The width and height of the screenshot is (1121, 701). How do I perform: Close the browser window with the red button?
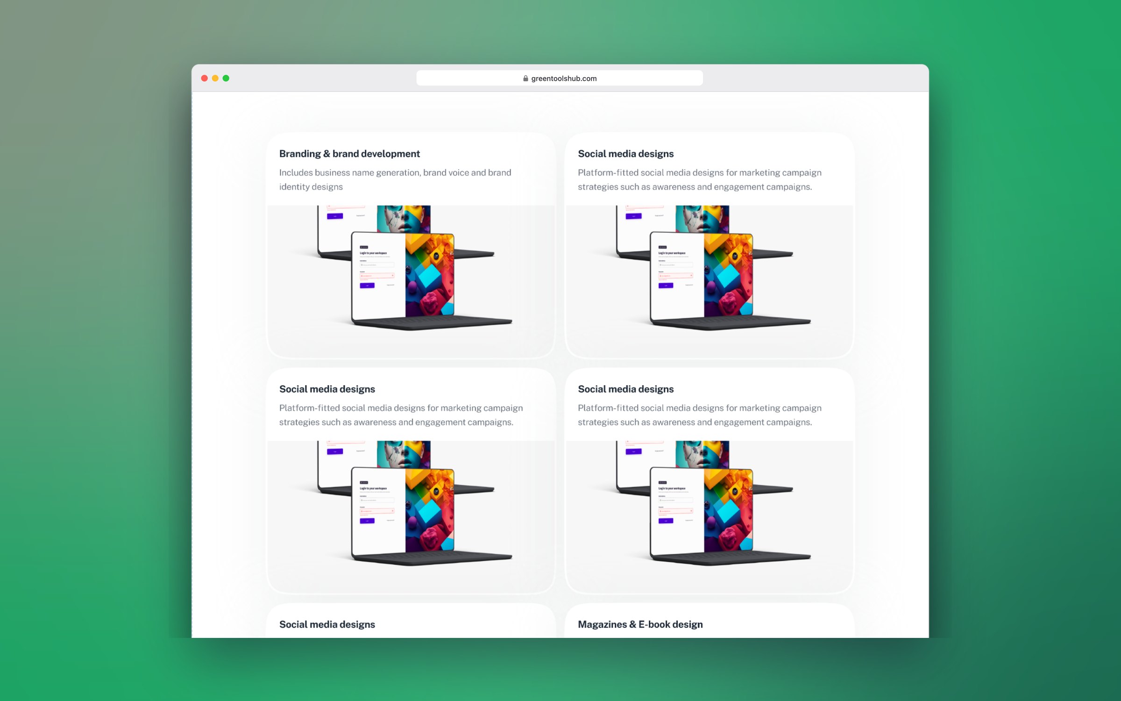click(205, 78)
